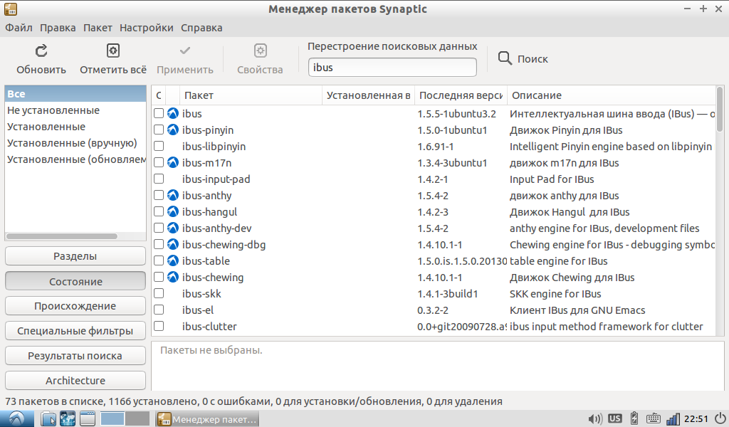This screenshot has height=427, width=729.
Task: Tick the status checkbox for ibus-libpinyin
Action: click(x=159, y=146)
